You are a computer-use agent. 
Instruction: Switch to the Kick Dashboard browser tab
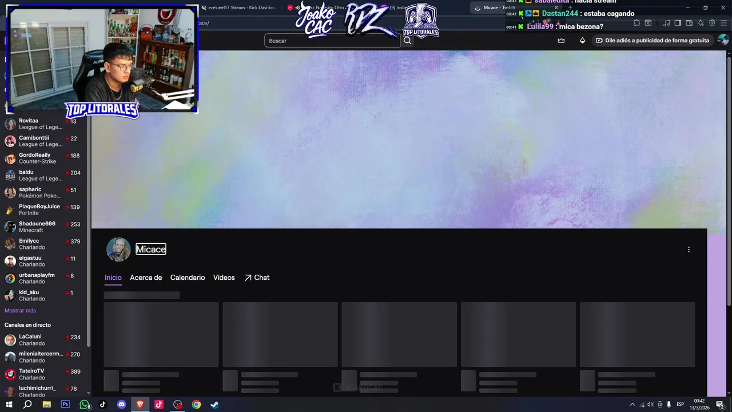[238, 7]
